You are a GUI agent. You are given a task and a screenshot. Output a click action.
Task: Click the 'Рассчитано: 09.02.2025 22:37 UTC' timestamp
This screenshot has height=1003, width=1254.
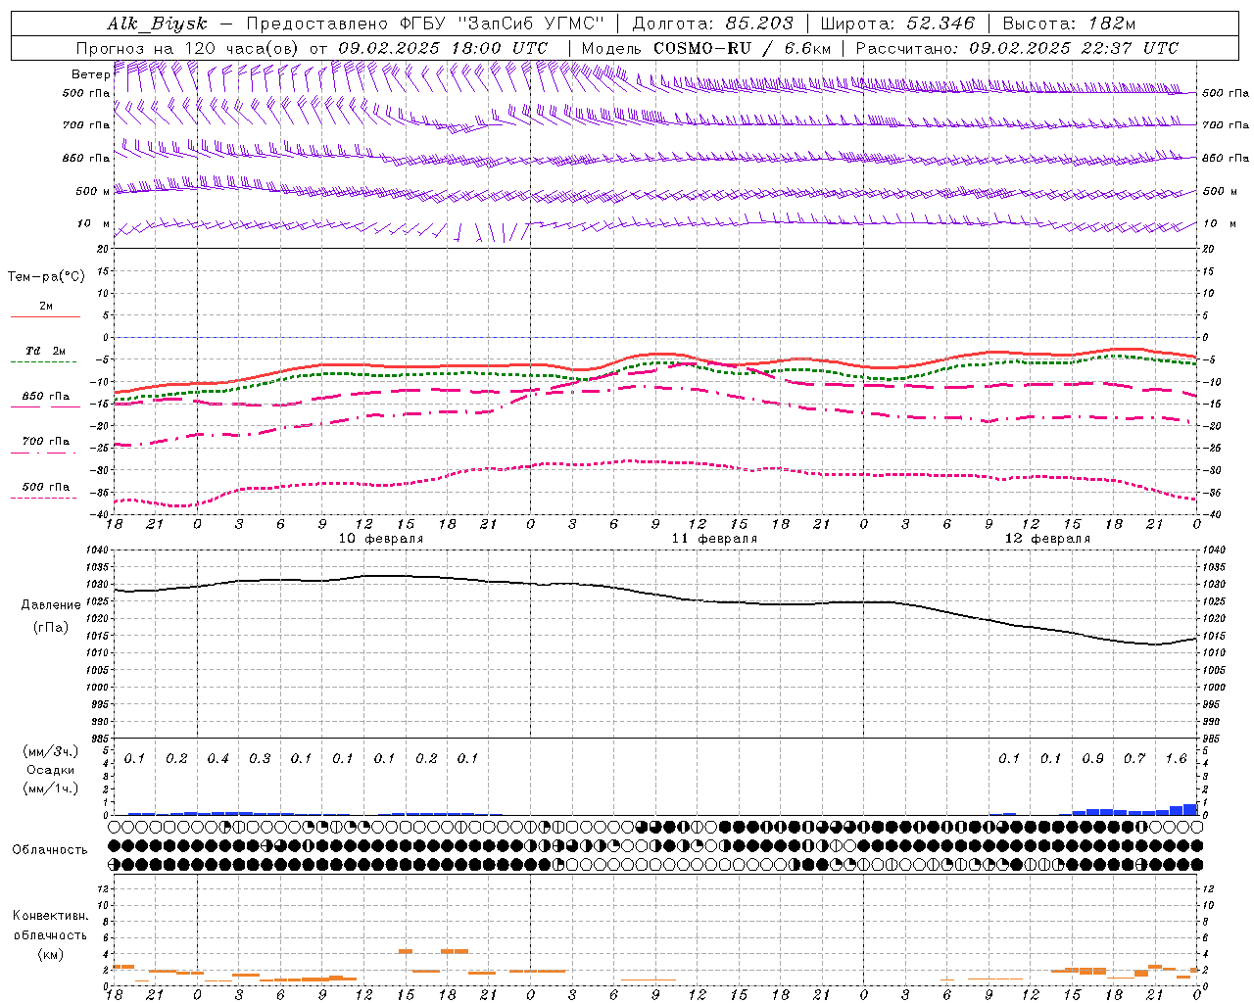1017,48
